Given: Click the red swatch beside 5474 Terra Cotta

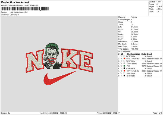Looking at the screenshot, I should pyautogui.click(x=124, y=59).
